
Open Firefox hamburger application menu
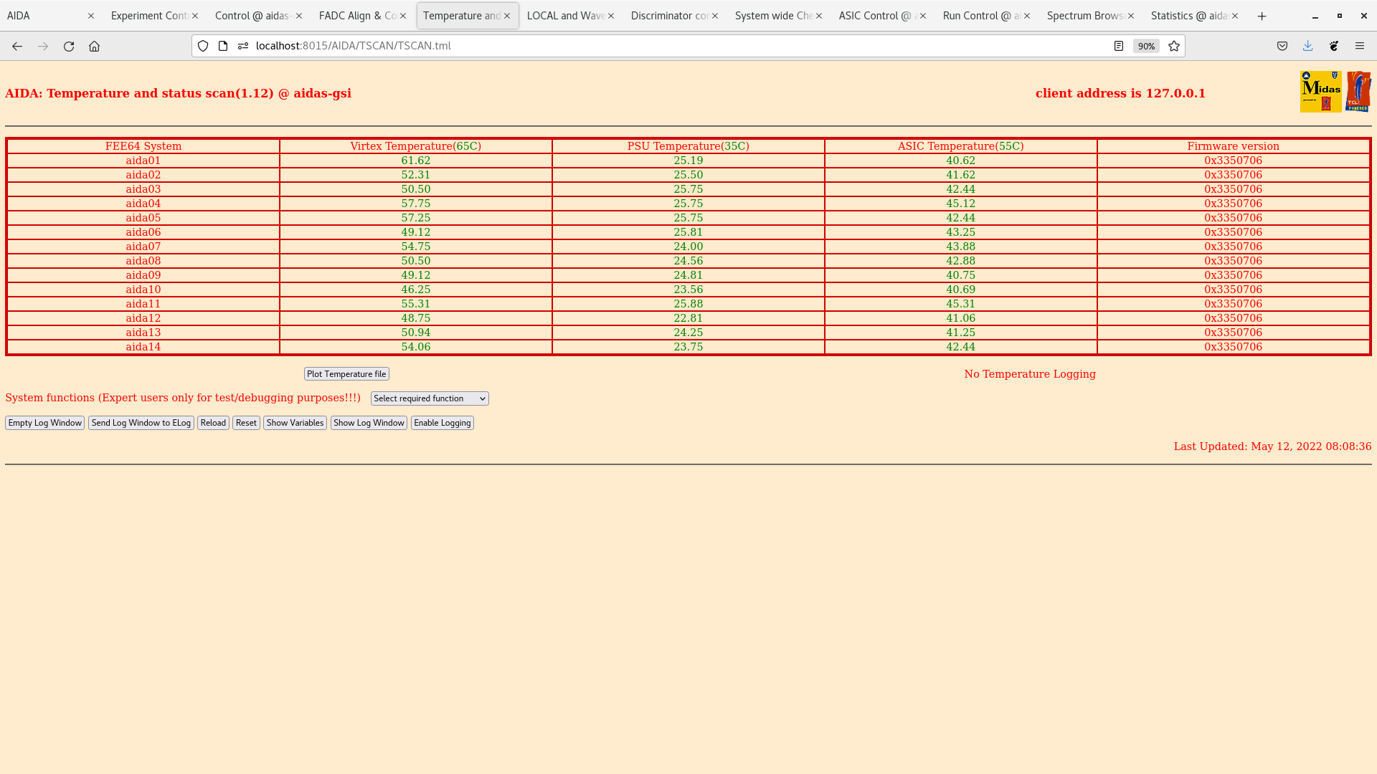(x=1360, y=46)
